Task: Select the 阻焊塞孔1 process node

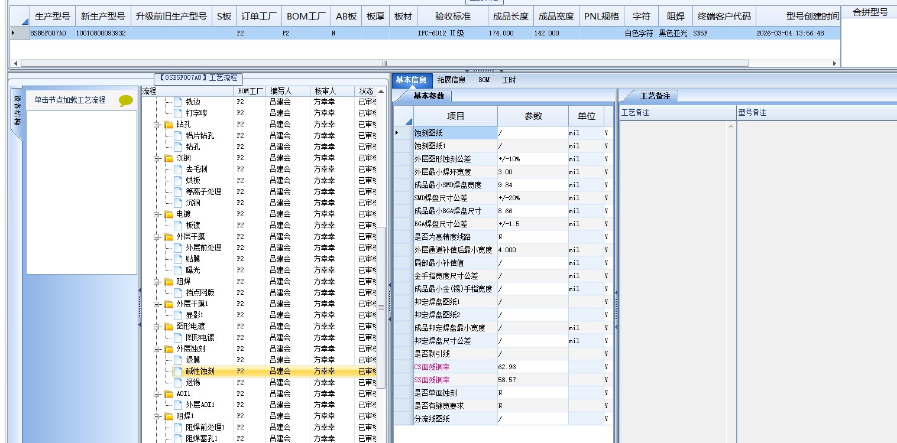Action: [x=202, y=439]
